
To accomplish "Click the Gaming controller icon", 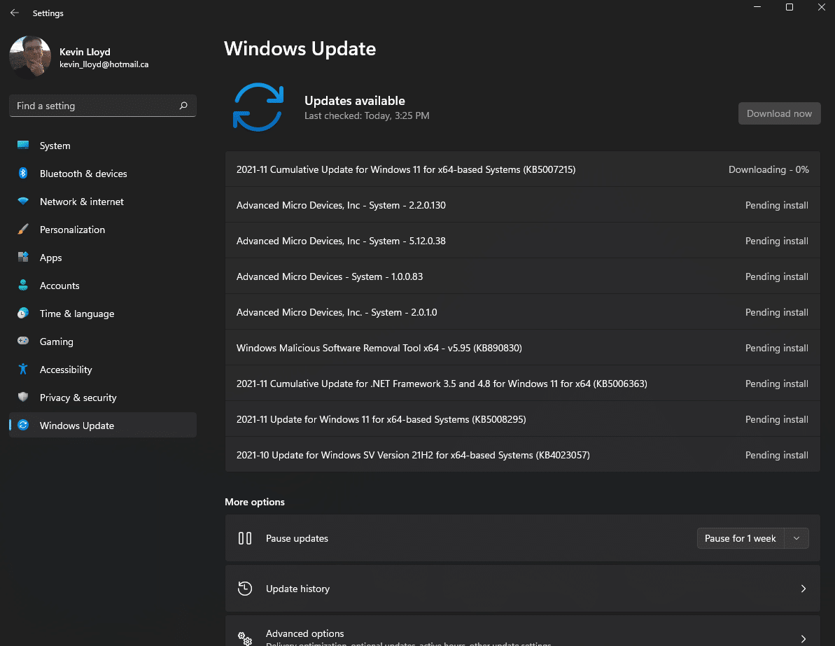I will click(x=23, y=341).
